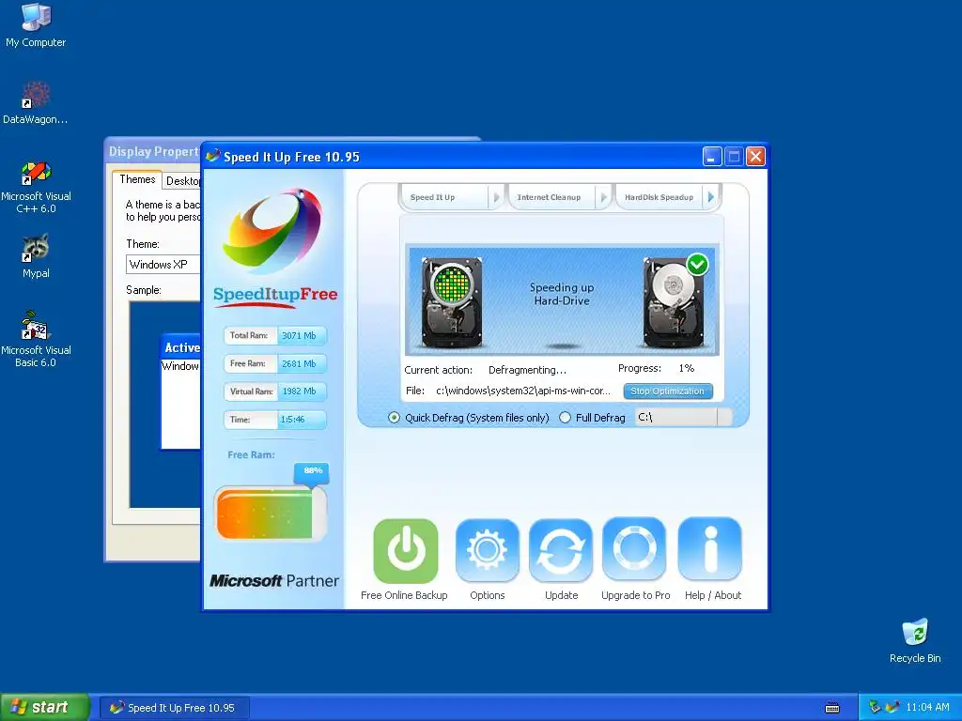Click the Microsoft Partner label

(x=273, y=580)
